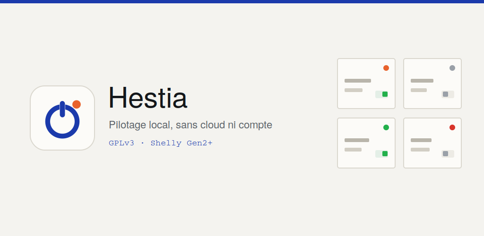This screenshot has height=236, width=484.
Task: Select the device card with the orange dot
Action: tap(366, 84)
